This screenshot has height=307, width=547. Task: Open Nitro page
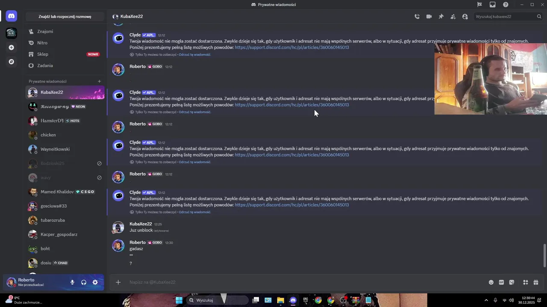click(x=65, y=43)
